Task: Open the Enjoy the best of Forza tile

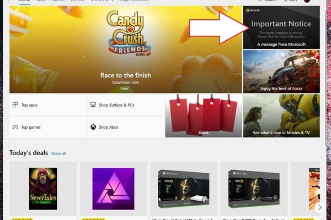Action: coord(281,71)
